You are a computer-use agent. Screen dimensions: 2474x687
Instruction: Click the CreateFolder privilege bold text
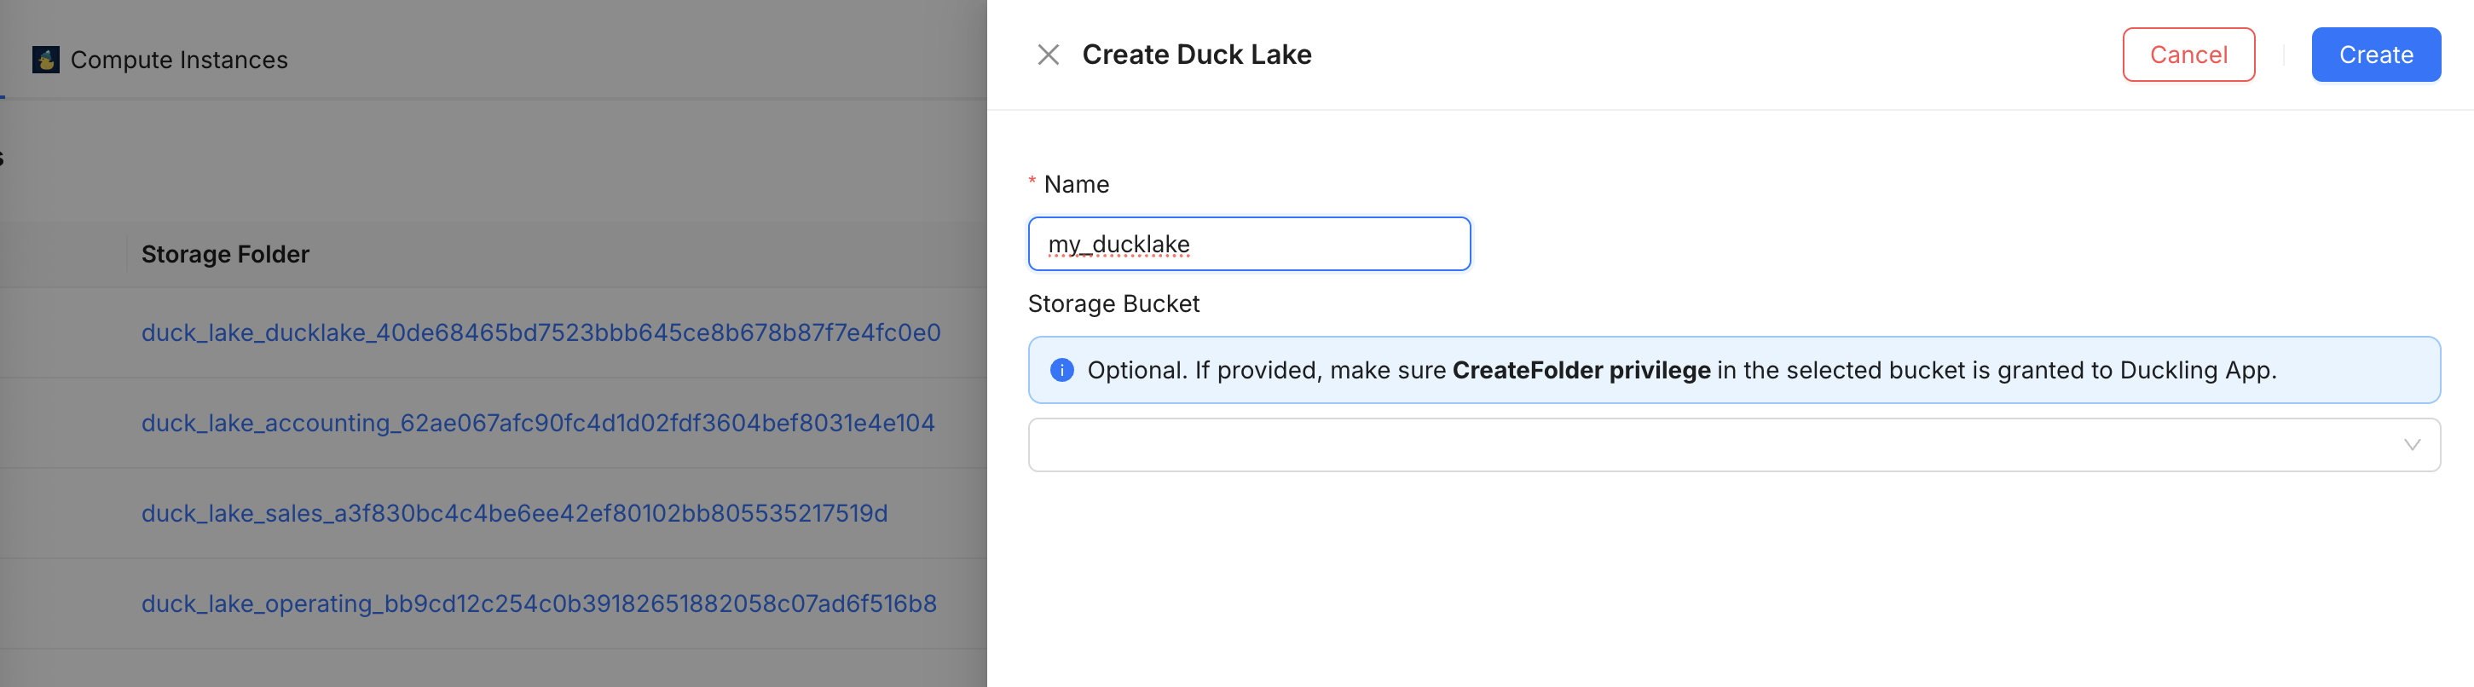coord(1581,370)
